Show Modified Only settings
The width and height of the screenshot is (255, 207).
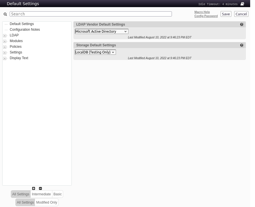point(47,202)
